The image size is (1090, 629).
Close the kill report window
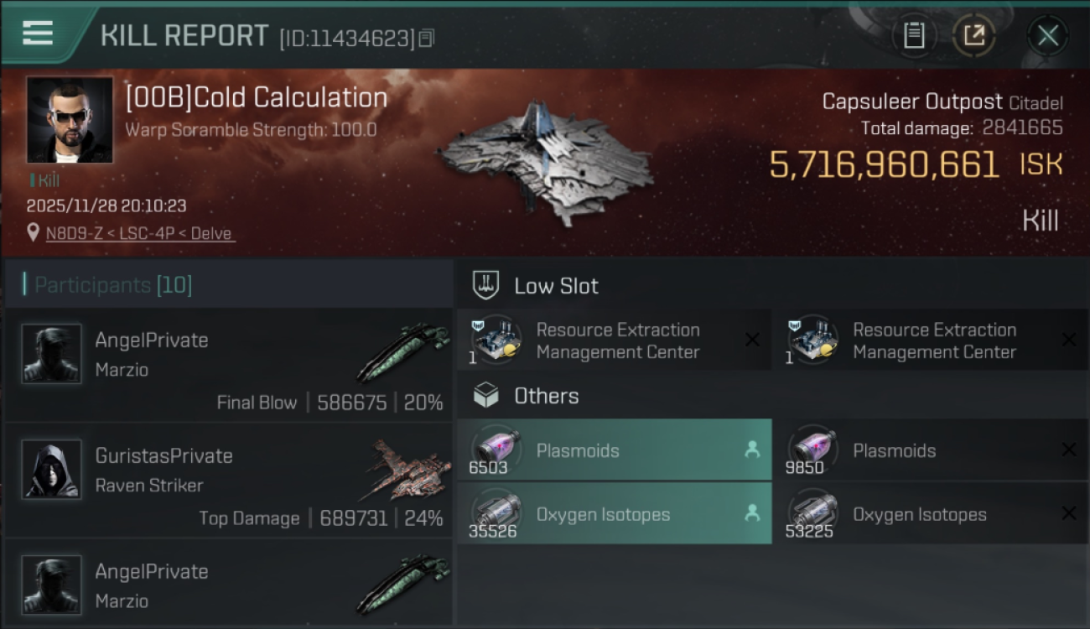coord(1047,36)
